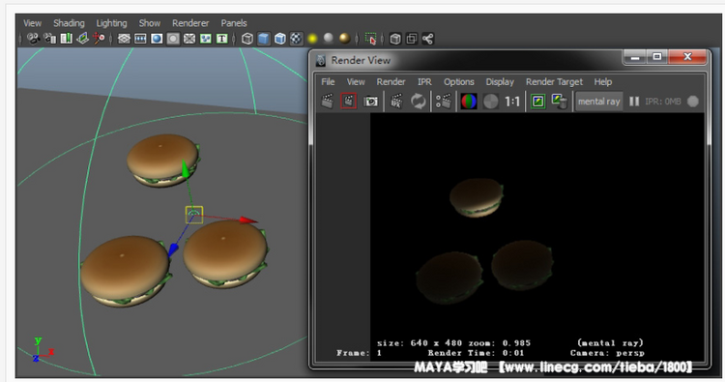Open Render View's View menu
Viewport: 725px width, 382px height.
[x=356, y=82]
